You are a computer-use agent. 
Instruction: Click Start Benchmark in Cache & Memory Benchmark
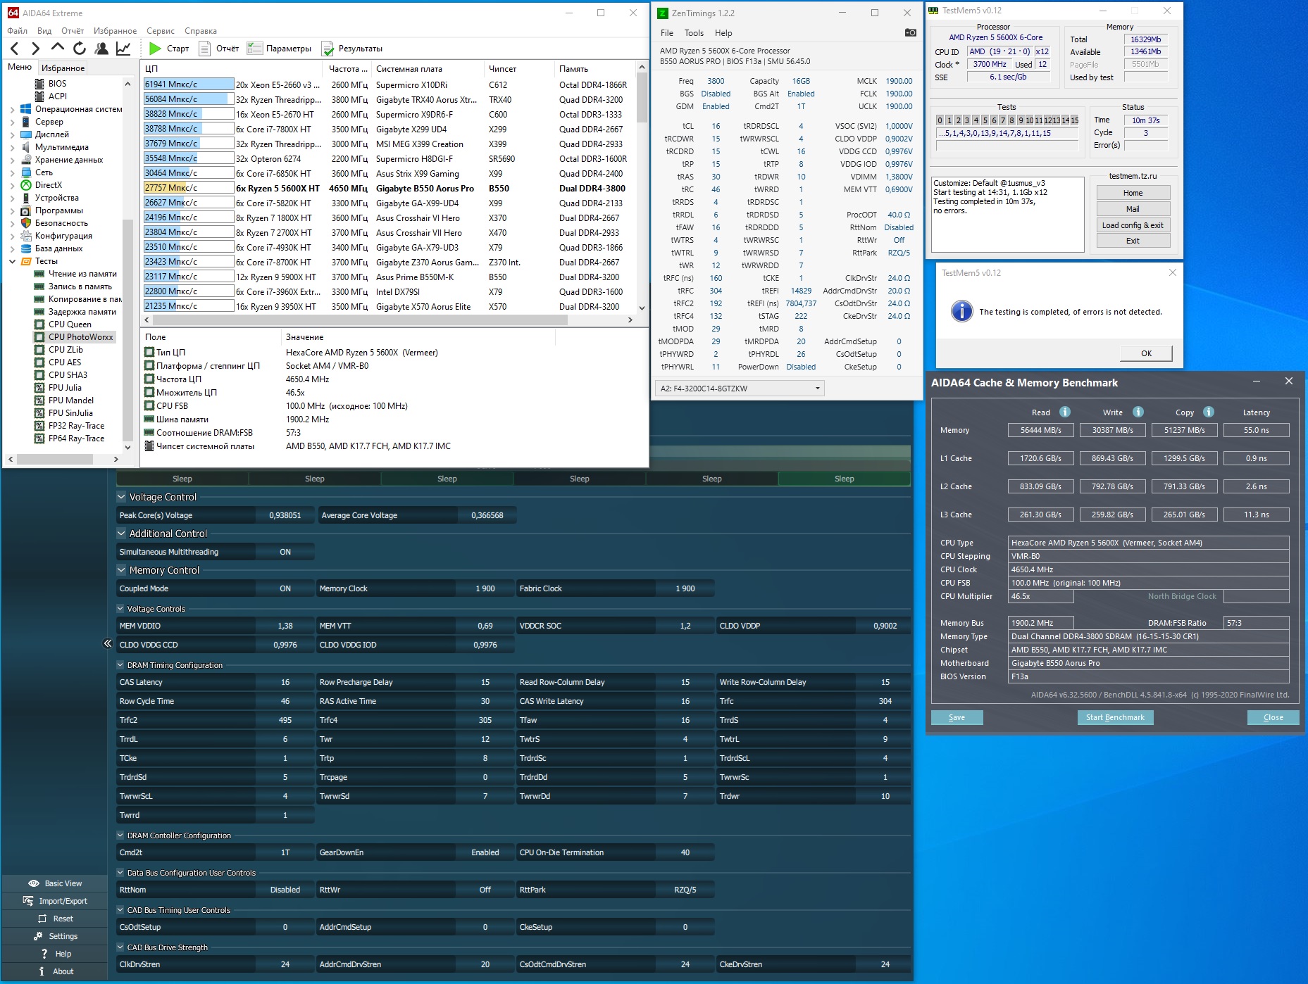click(1115, 717)
